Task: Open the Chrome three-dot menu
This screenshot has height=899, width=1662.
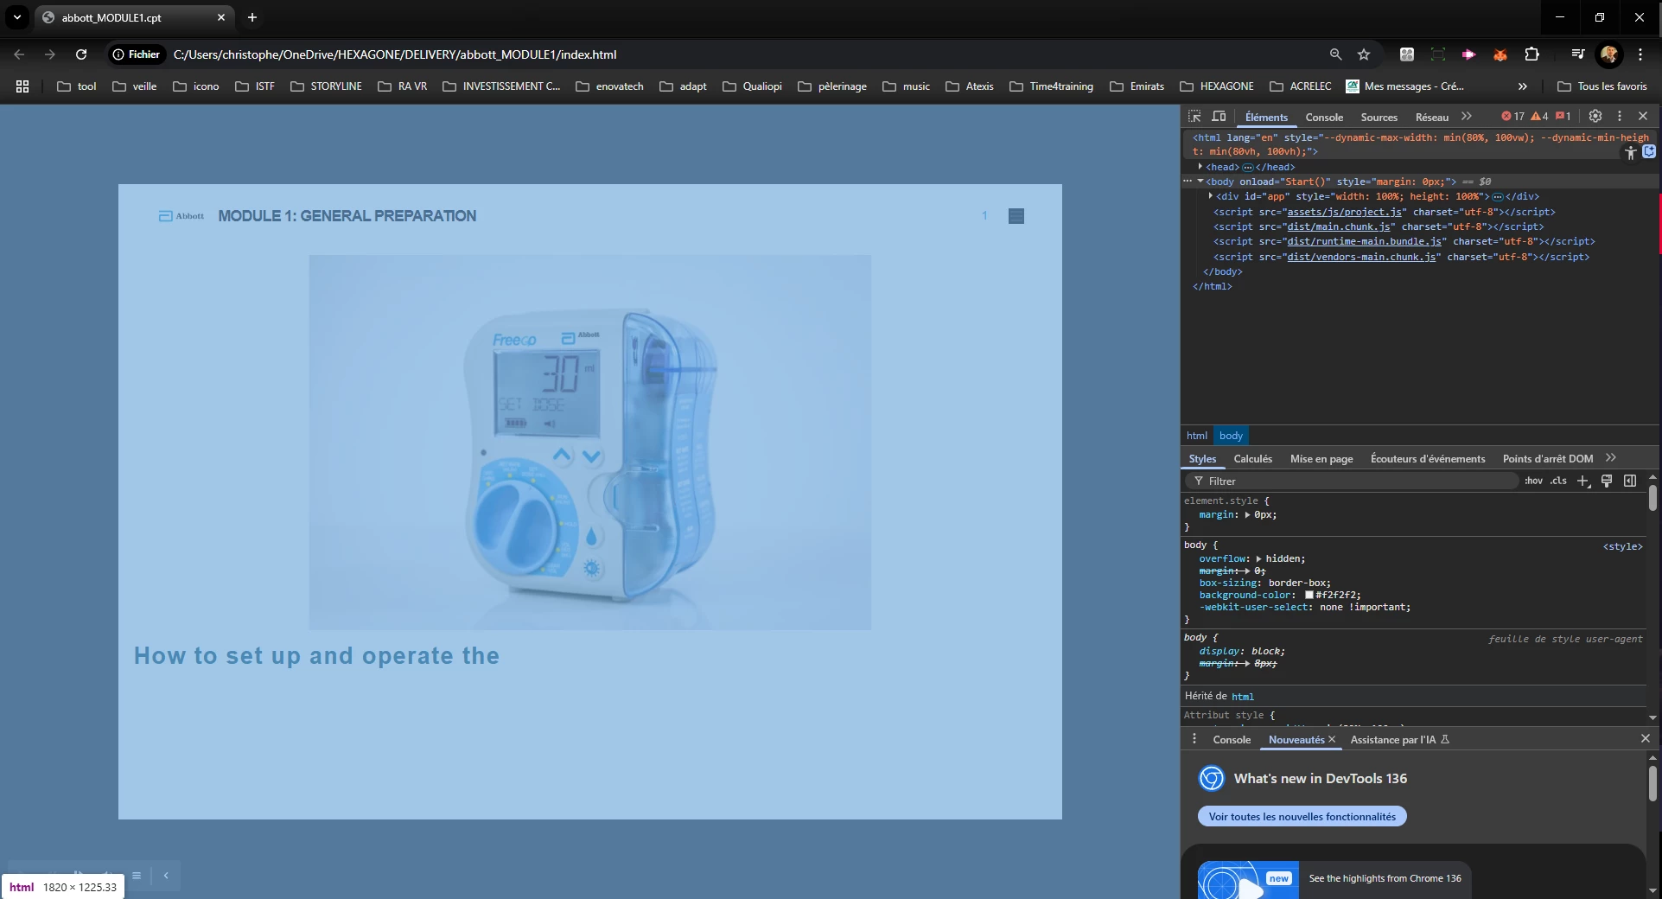Action: [x=1640, y=54]
